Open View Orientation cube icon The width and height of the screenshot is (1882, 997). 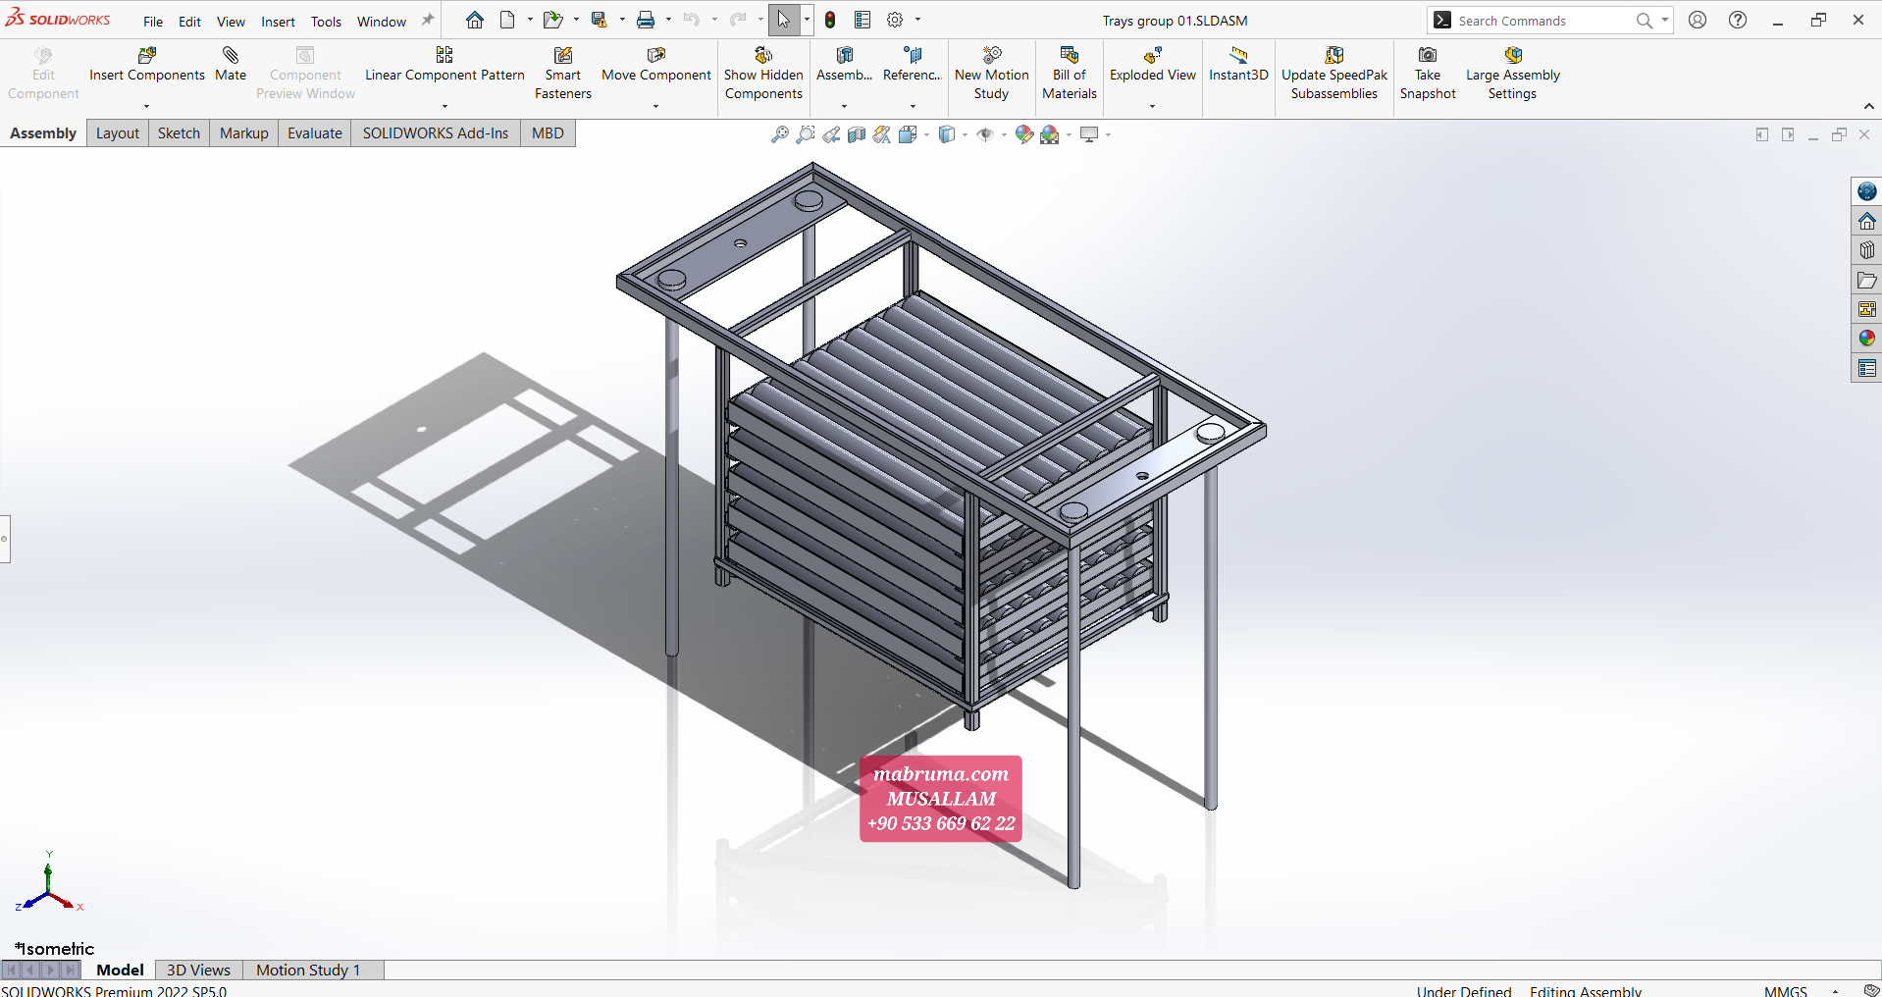908,134
